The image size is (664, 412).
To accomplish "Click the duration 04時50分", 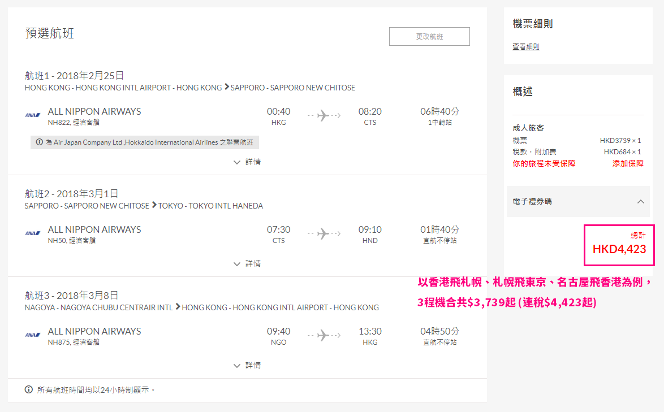I will [439, 331].
